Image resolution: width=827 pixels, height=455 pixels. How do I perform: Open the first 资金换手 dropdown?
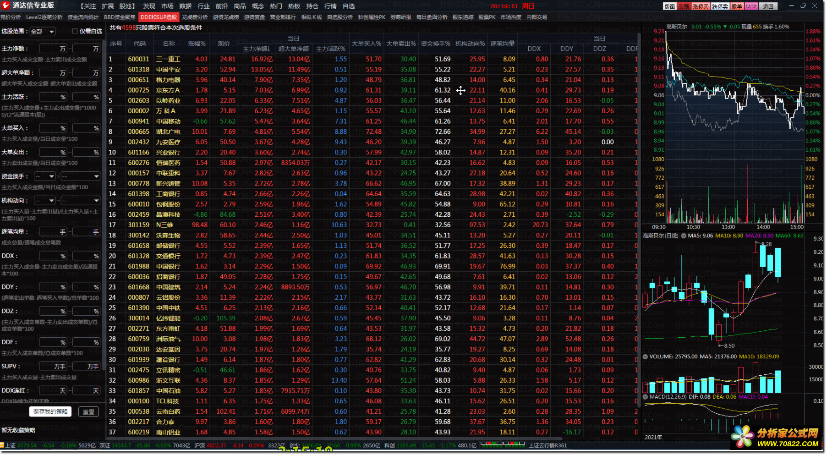pyautogui.click(x=45, y=176)
